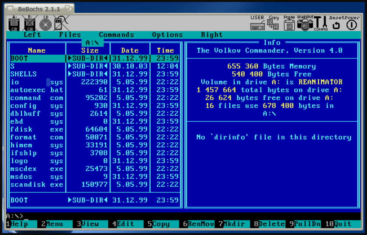Viewport: 367px width, 235px height.
Task: Click the Volkov Commander version text
Action: click(x=270, y=50)
